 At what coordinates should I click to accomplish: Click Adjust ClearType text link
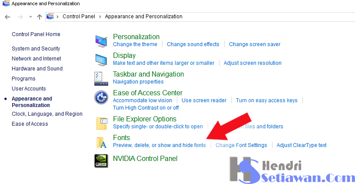coord(302,145)
